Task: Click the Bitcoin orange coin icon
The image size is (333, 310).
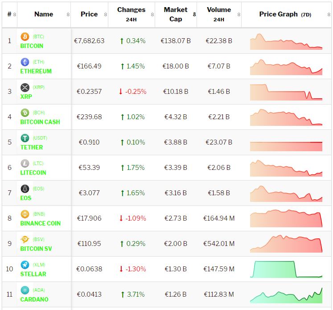Action: [x=25, y=37]
